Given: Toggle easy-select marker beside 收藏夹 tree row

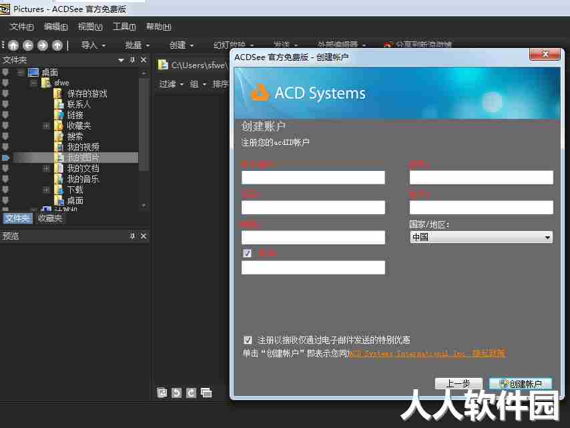Looking at the screenshot, I should click(x=5, y=126).
